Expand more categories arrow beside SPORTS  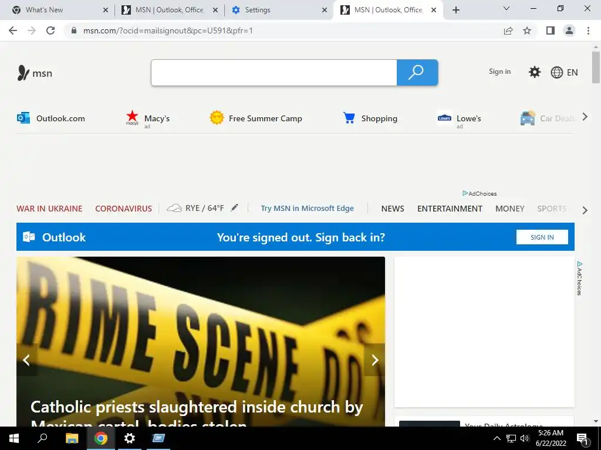585,210
